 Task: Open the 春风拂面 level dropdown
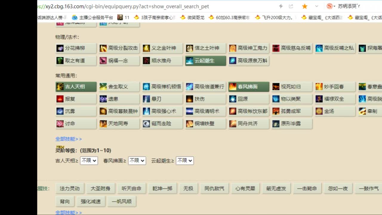(x=137, y=161)
